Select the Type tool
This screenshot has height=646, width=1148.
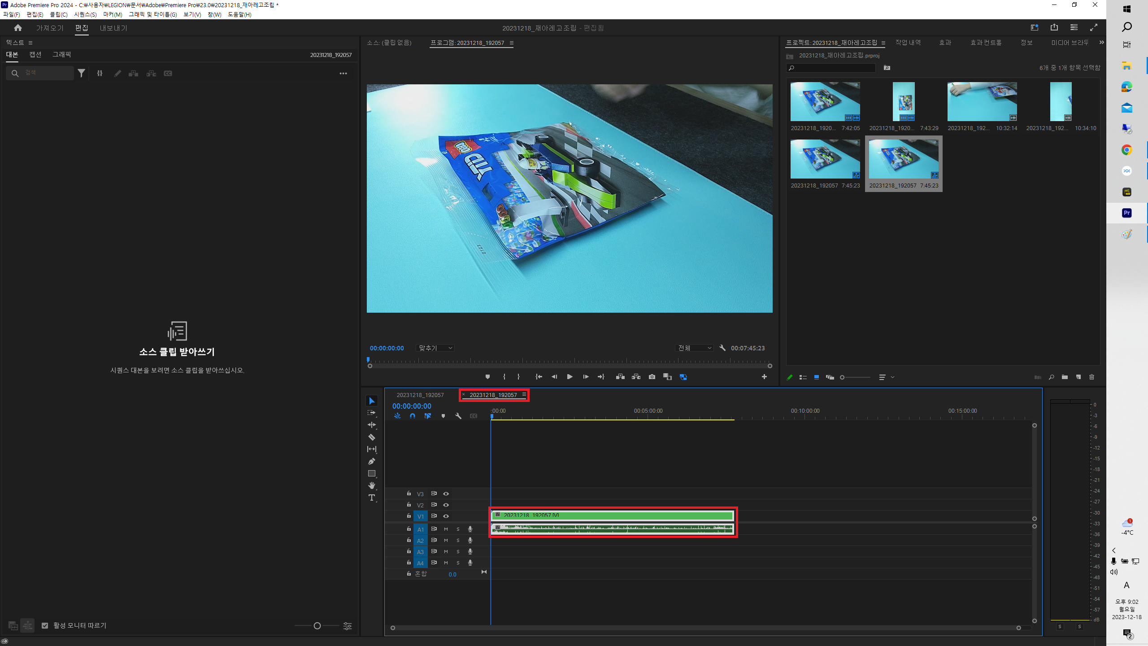(371, 498)
